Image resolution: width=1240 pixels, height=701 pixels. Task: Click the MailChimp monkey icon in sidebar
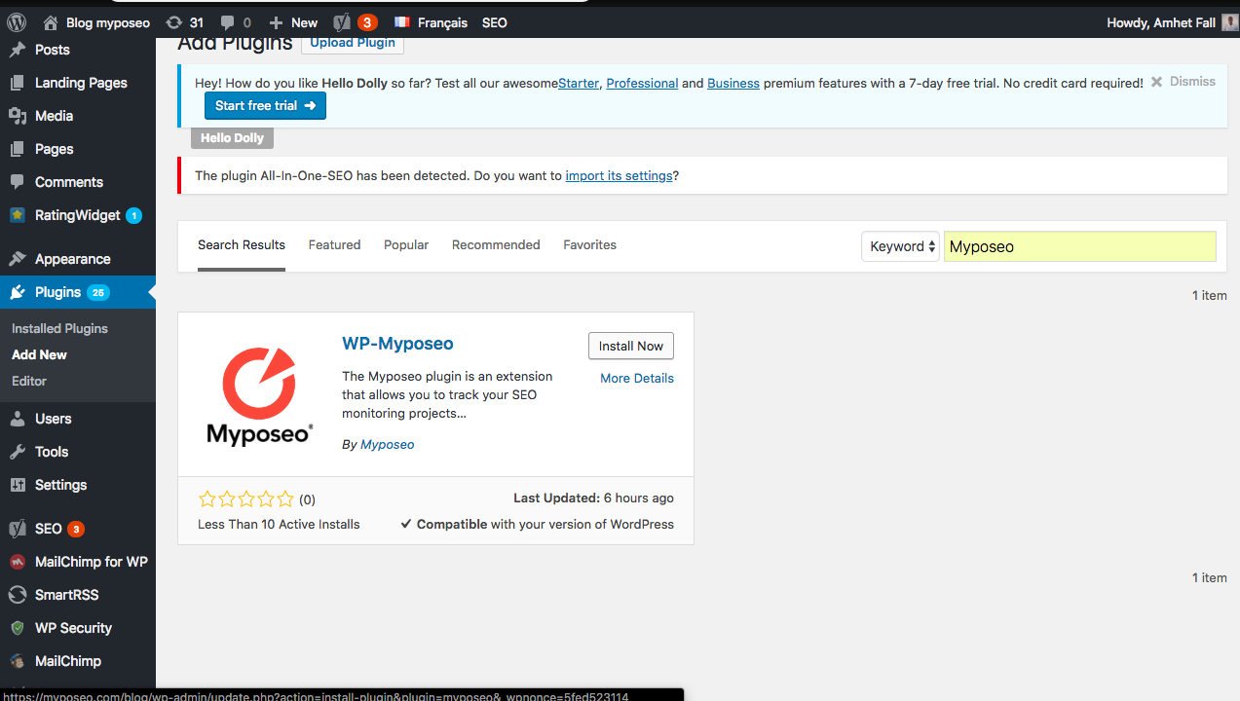(18, 661)
